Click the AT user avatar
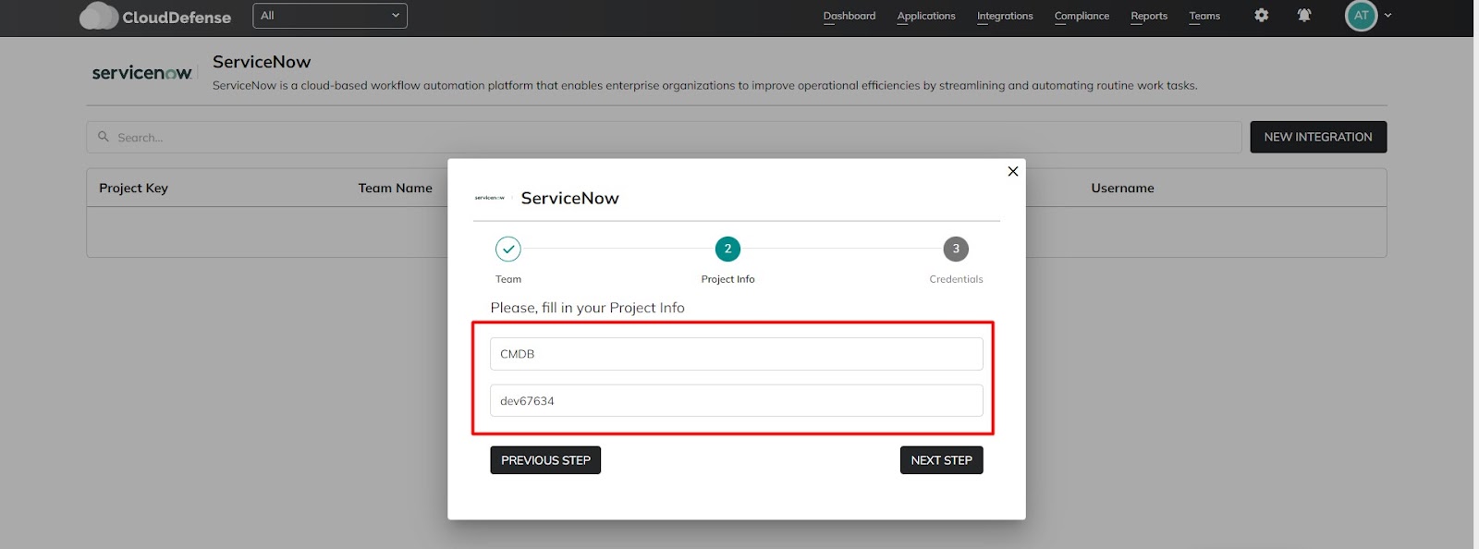1479x549 pixels. [1361, 16]
